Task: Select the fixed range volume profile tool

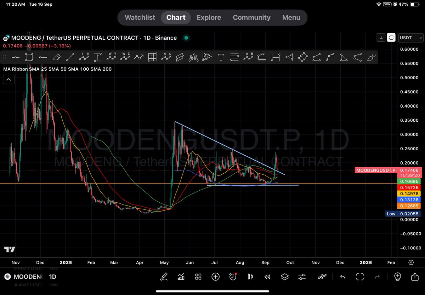Action: click(289, 57)
